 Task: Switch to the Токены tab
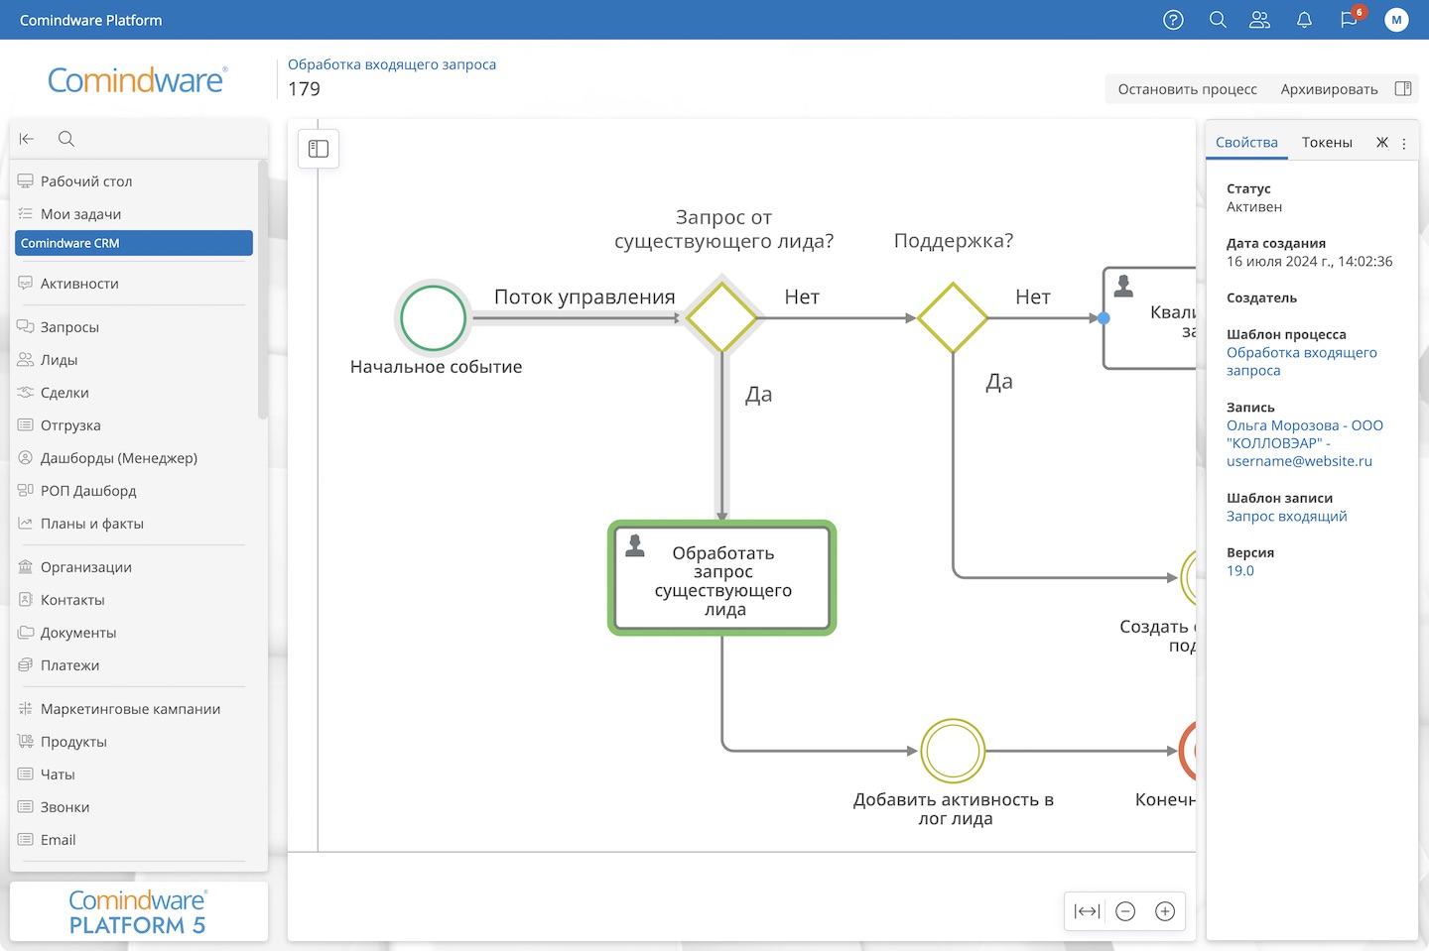point(1327,143)
